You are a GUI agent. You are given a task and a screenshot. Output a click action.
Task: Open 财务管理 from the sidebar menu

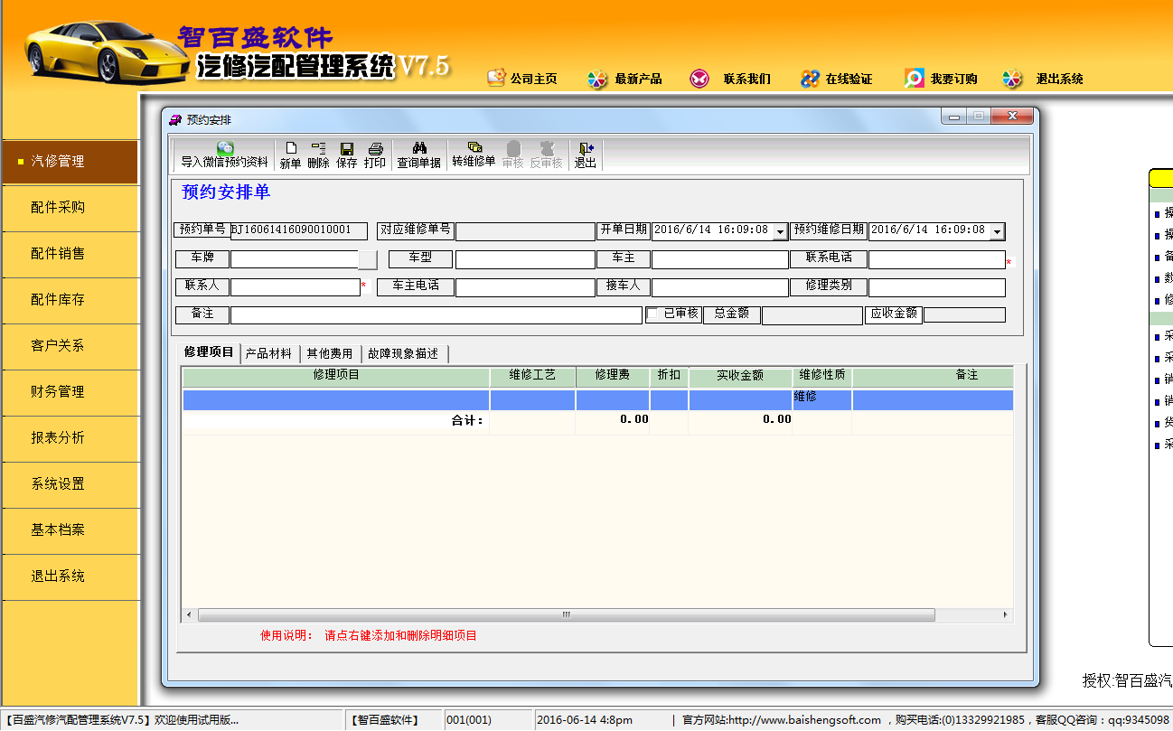[58, 391]
